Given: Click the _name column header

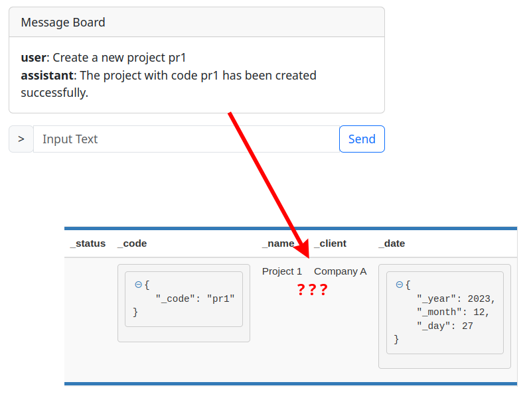Looking at the screenshot, I should point(277,243).
